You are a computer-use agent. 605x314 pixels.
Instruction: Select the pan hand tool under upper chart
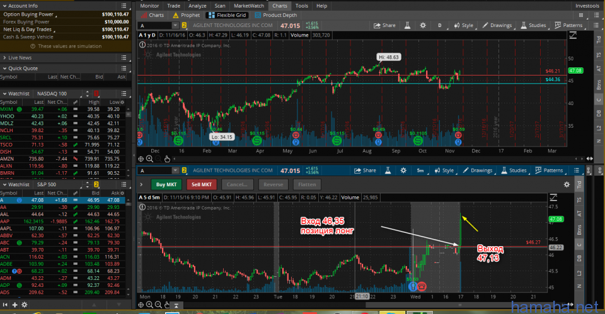tap(167, 159)
